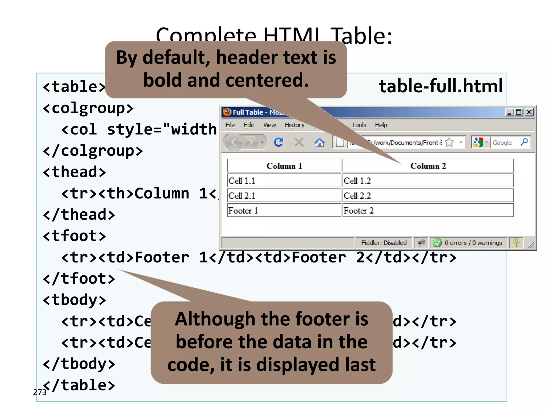Image resolution: width=548 pixels, height=411 pixels.
Task: Click the Firefox back arrow button
Action: pos(234,142)
